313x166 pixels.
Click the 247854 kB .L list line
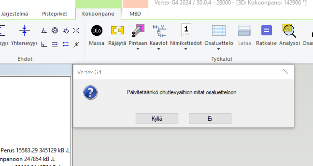pyautogui.click(x=28, y=159)
